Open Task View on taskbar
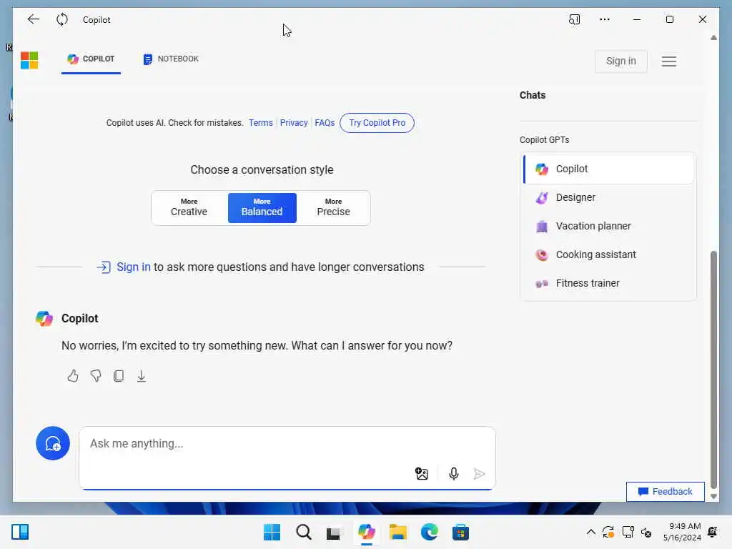Screen dimensions: 732x549 (x=335, y=533)
